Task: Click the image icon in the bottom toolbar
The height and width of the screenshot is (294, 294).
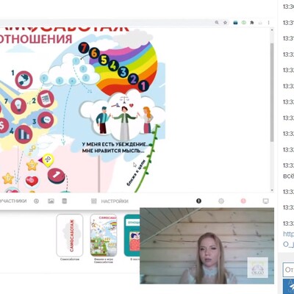Action: point(51,201)
